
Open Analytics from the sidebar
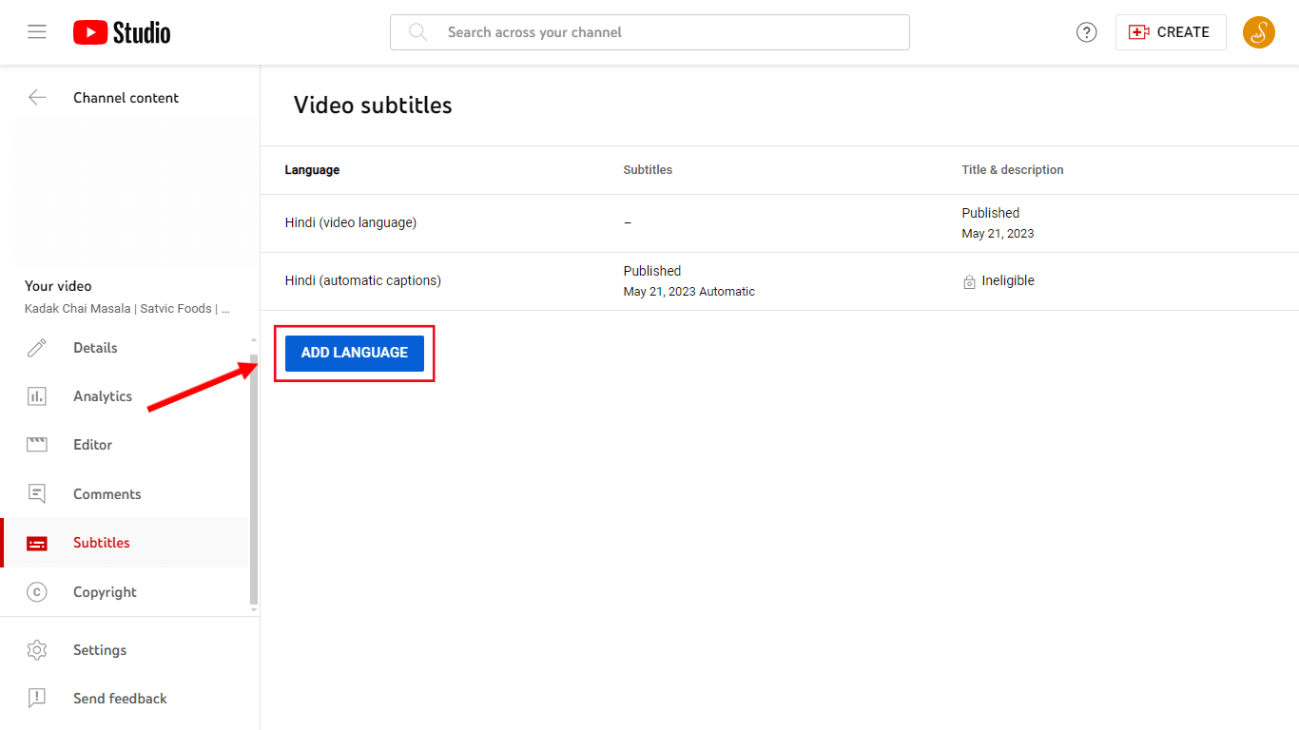[36, 395]
